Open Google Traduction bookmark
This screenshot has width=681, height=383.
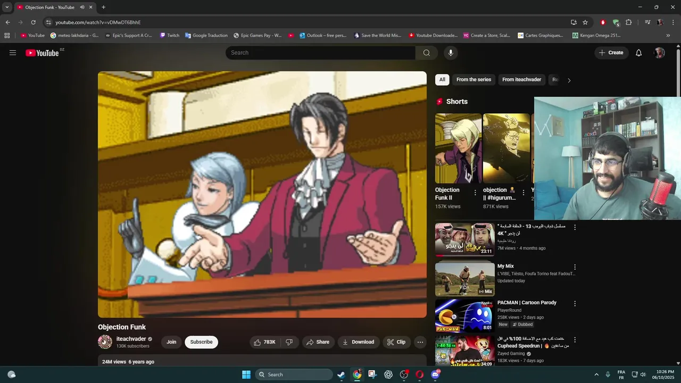click(x=206, y=36)
